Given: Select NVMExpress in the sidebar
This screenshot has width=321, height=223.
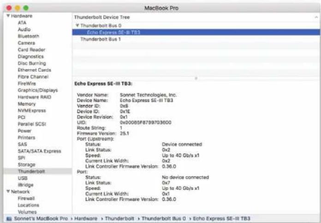Looking at the screenshot, I should (x=32, y=111).
